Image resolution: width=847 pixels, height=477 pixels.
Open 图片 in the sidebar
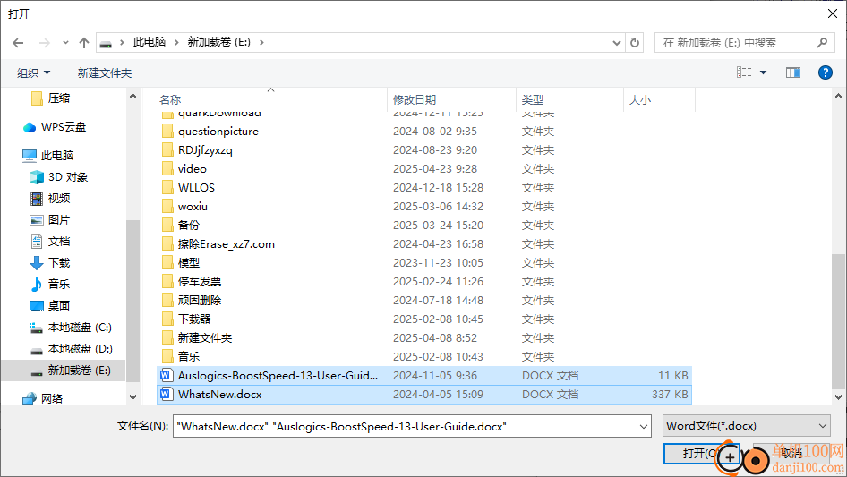pos(59,220)
